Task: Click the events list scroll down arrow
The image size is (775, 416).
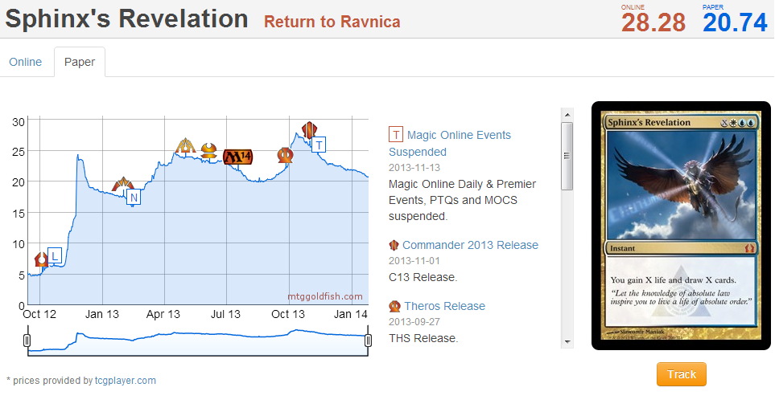Action: pyautogui.click(x=567, y=342)
